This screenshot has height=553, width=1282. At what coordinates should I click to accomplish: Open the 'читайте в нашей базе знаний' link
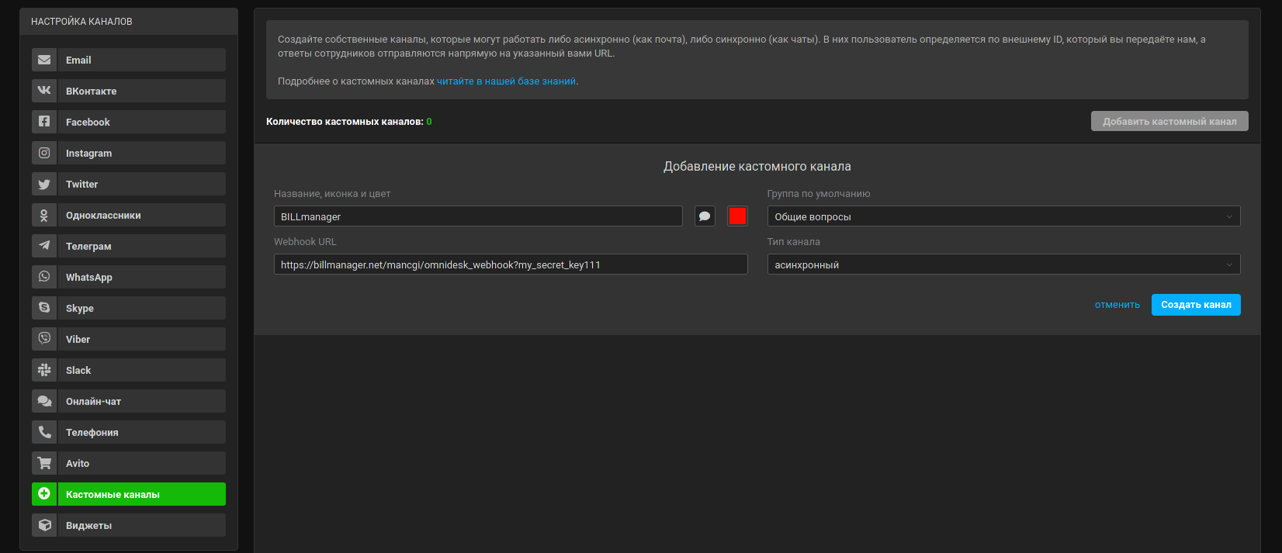(x=506, y=81)
